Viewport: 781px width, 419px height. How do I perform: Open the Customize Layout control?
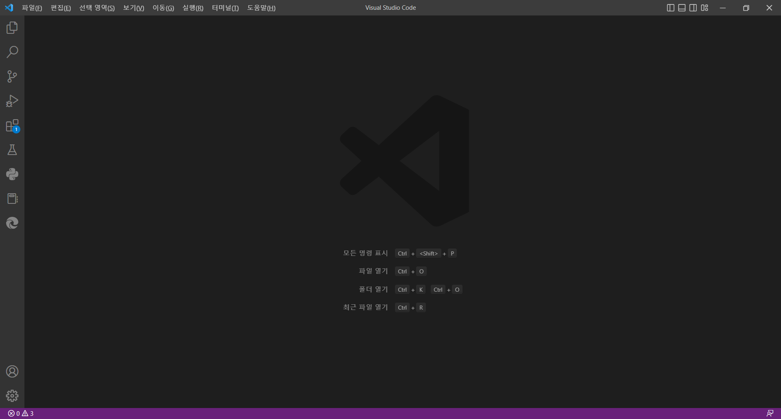coord(705,8)
